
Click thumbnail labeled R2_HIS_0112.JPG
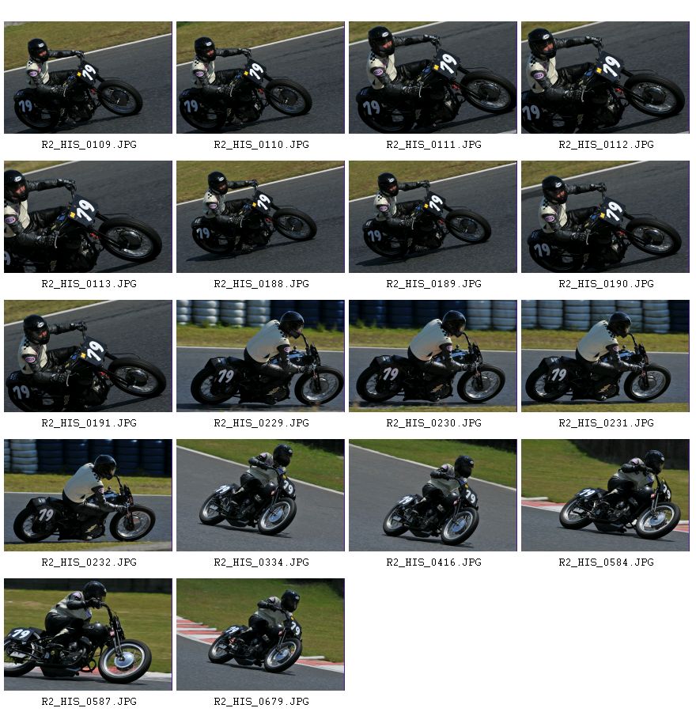point(606,78)
